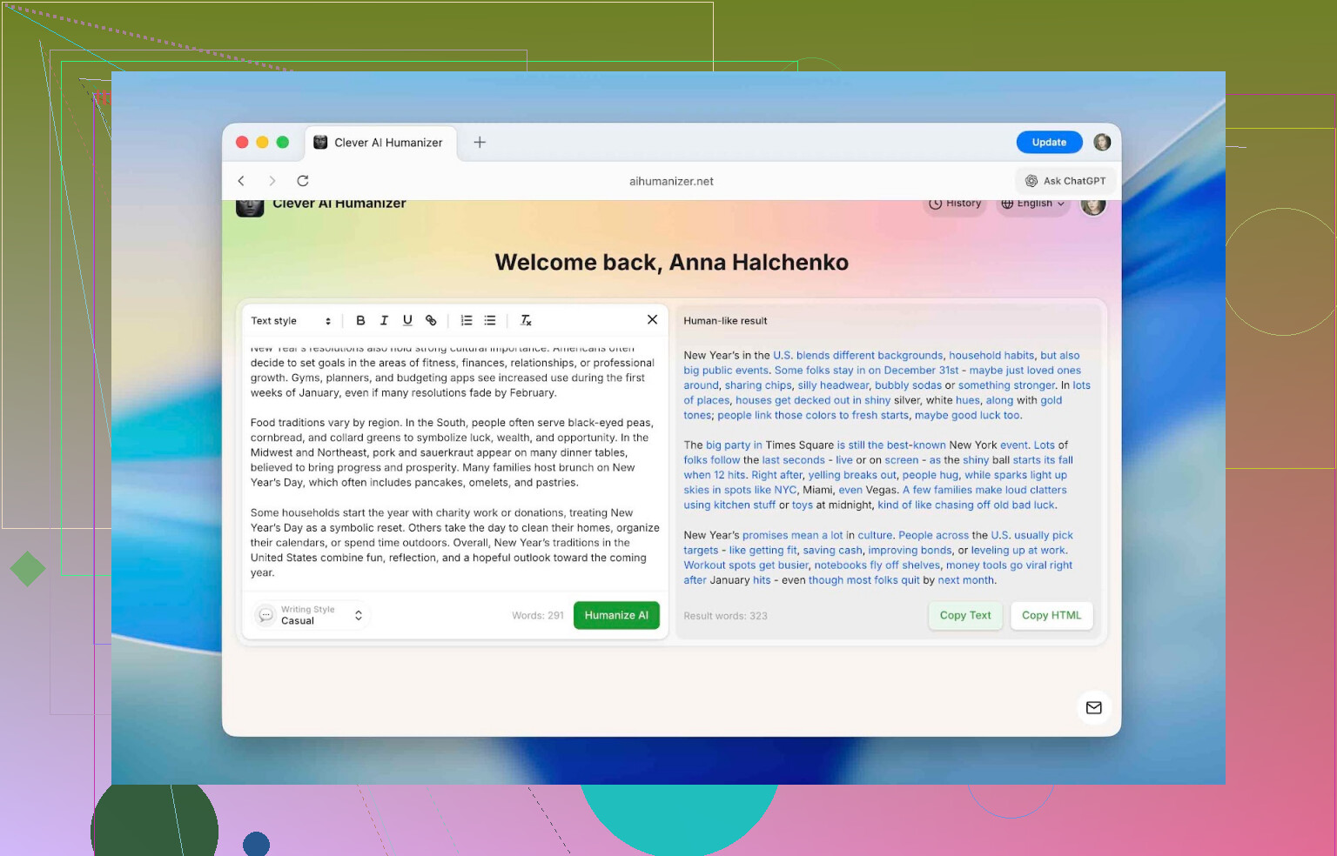Expand the English language dropdown
Image resolution: width=1337 pixels, height=856 pixels.
click(1032, 204)
